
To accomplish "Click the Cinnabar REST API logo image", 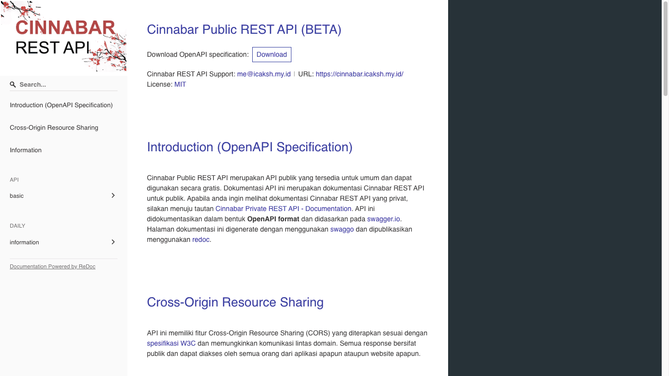I will tap(64, 37).
